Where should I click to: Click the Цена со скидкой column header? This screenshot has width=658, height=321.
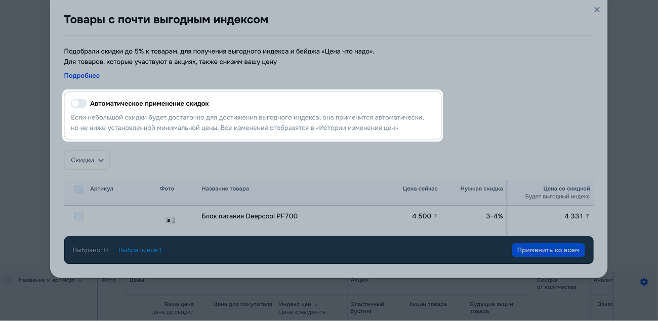tap(566, 189)
